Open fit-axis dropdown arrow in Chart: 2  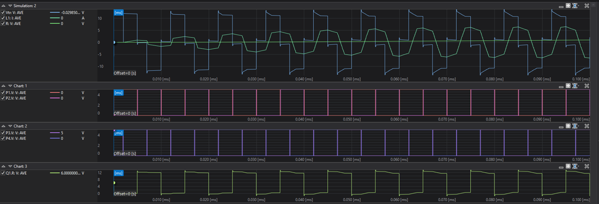click(x=579, y=127)
